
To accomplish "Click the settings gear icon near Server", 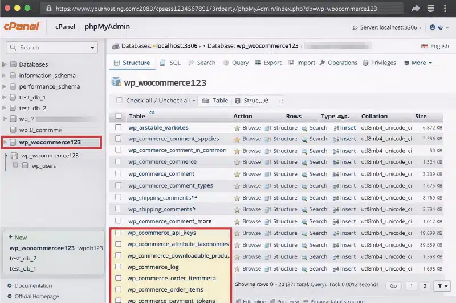I will tap(433, 27).
